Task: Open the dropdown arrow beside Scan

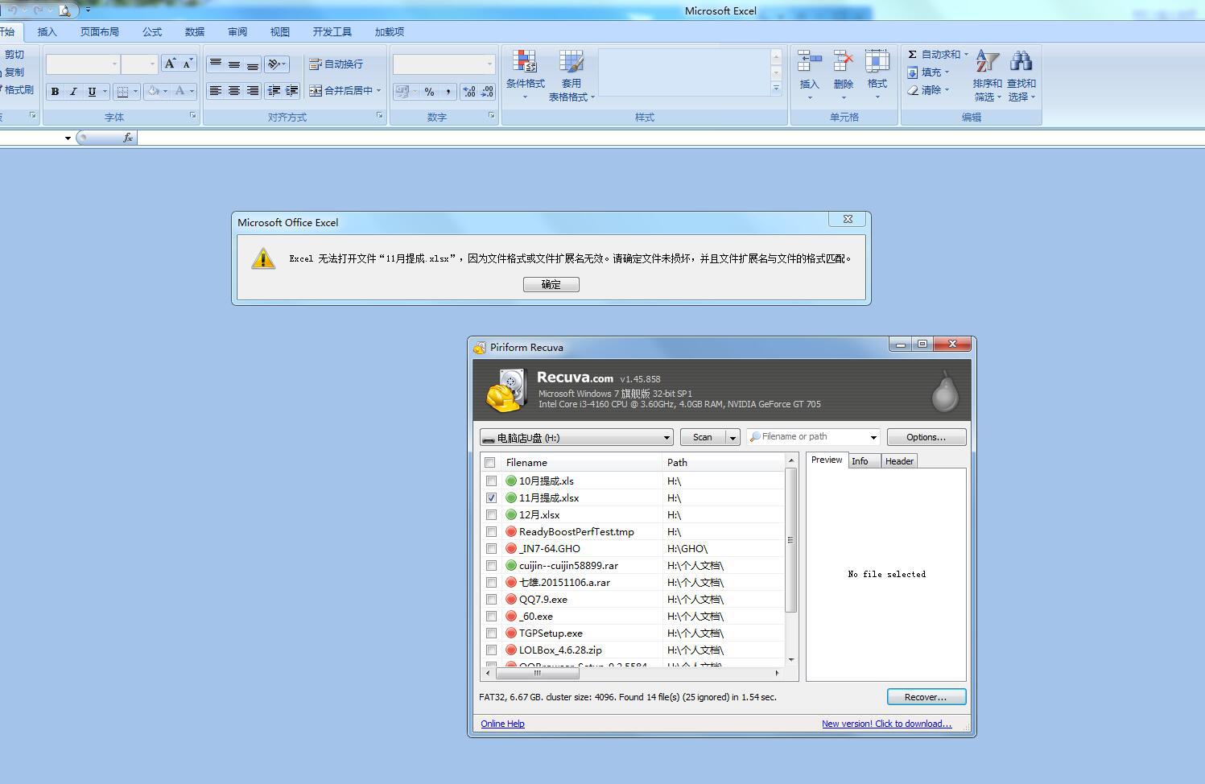Action: 732,437
